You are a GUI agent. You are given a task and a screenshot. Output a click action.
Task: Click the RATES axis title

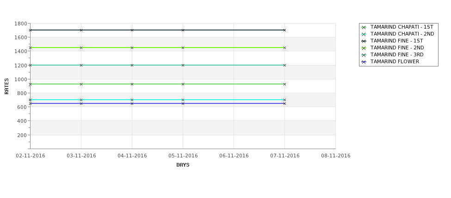pos(6,86)
